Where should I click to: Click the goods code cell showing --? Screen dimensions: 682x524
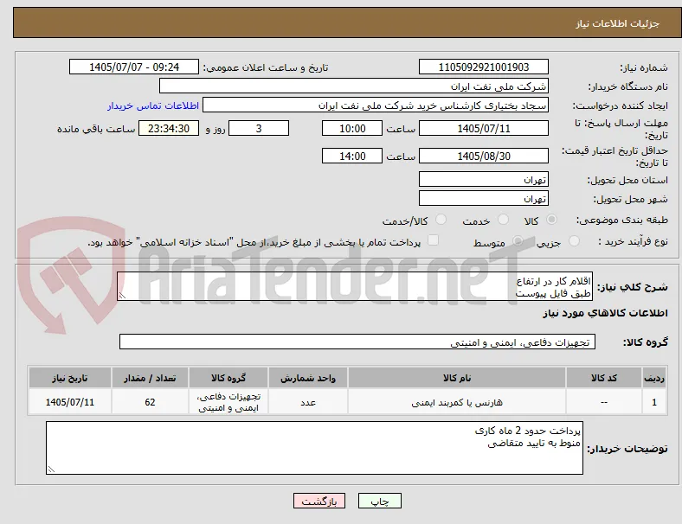604,402
